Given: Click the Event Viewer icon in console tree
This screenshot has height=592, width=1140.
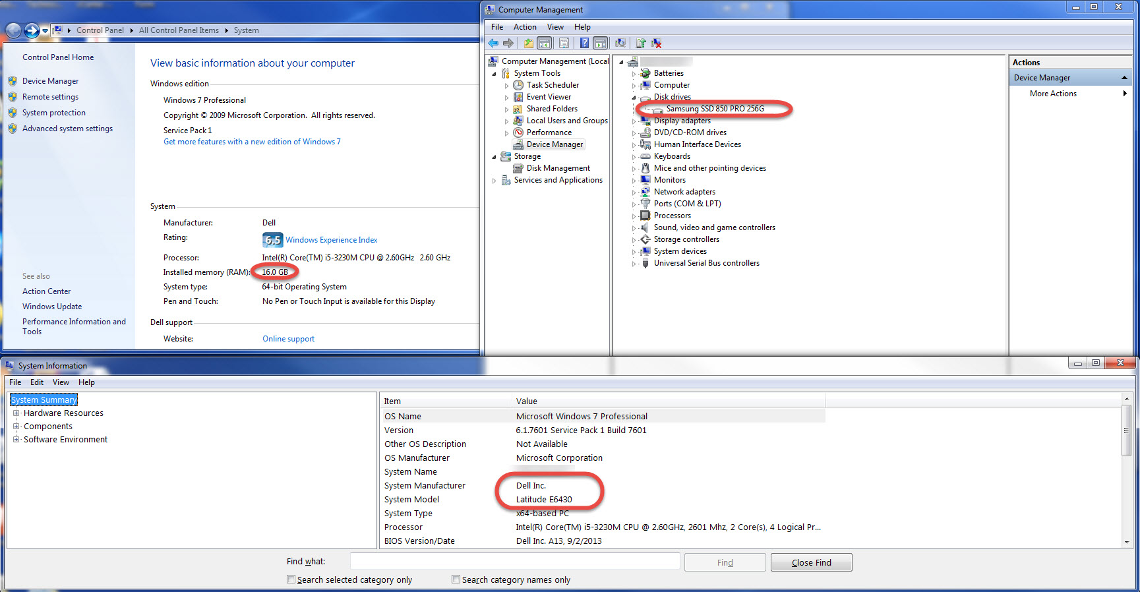Looking at the screenshot, I should pyautogui.click(x=518, y=97).
